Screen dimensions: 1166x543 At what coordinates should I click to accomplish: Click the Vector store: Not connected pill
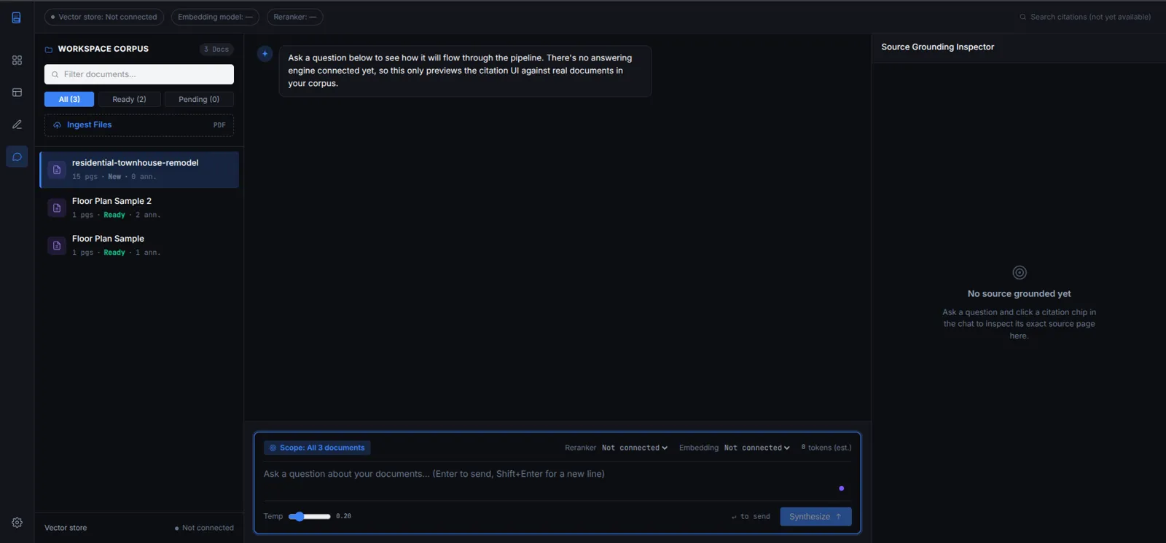[x=104, y=17]
